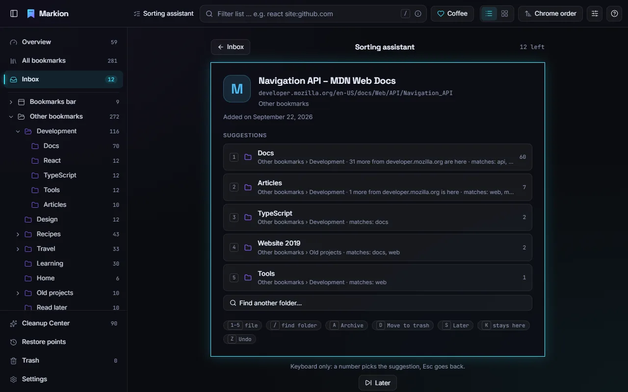Expand the Recipes folder
The width and height of the screenshot is (628, 392).
coord(18,234)
